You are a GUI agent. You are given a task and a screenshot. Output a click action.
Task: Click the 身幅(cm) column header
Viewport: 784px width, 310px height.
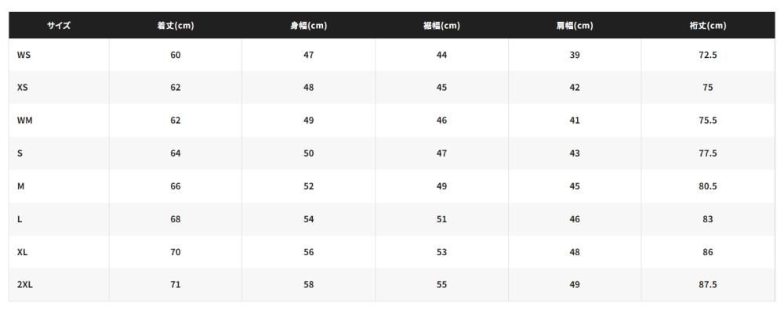[x=308, y=26]
